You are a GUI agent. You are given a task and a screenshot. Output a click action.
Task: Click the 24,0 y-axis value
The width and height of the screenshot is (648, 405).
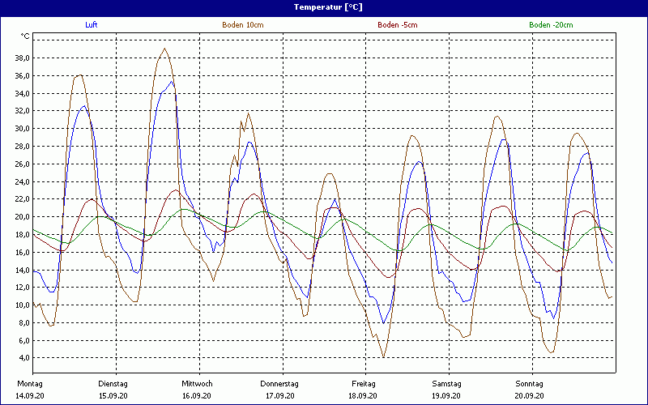coord(22,181)
